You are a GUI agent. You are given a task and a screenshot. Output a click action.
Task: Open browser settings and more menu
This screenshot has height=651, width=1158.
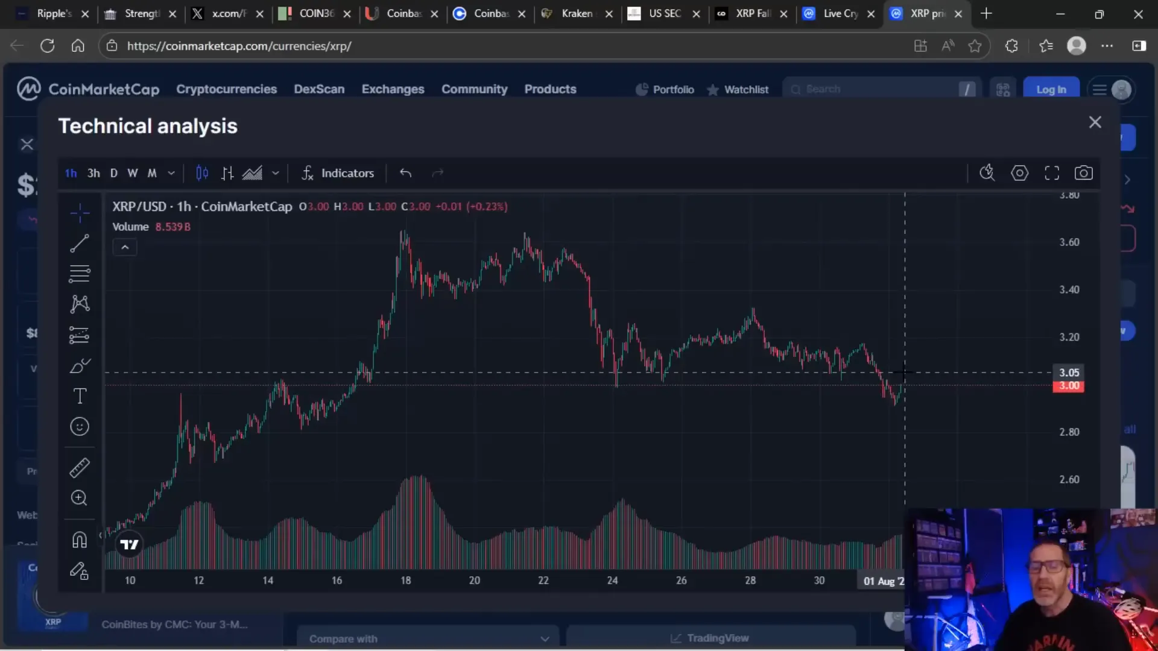pyautogui.click(x=1107, y=46)
